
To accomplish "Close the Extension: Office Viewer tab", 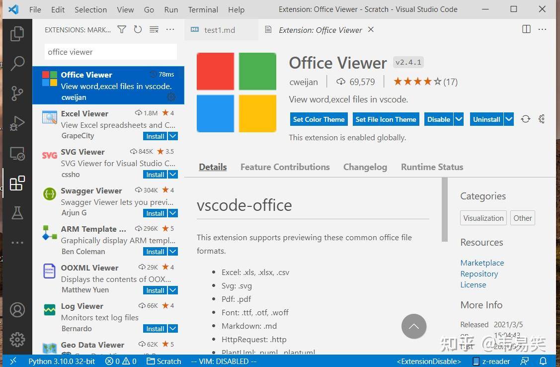I will click(x=371, y=29).
